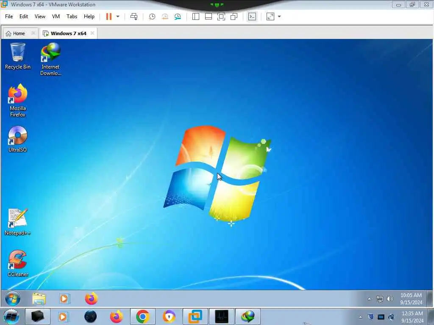
Task: Click the guest network tray icon
Action: tap(380, 299)
